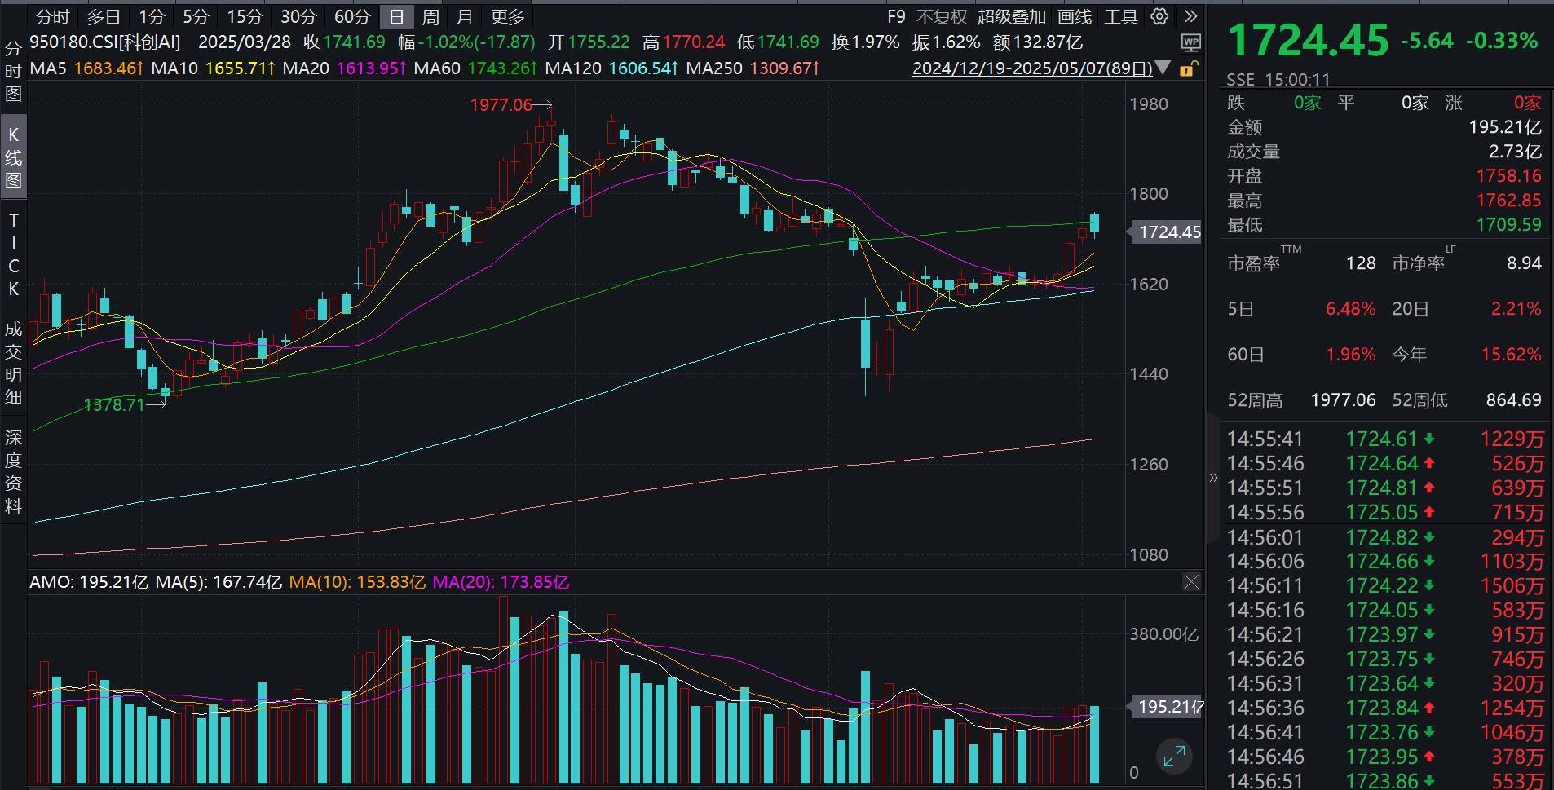This screenshot has height=790, width=1554.
Task: Open date range dropdown triangle
Action: pyautogui.click(x=1163, y=68)
